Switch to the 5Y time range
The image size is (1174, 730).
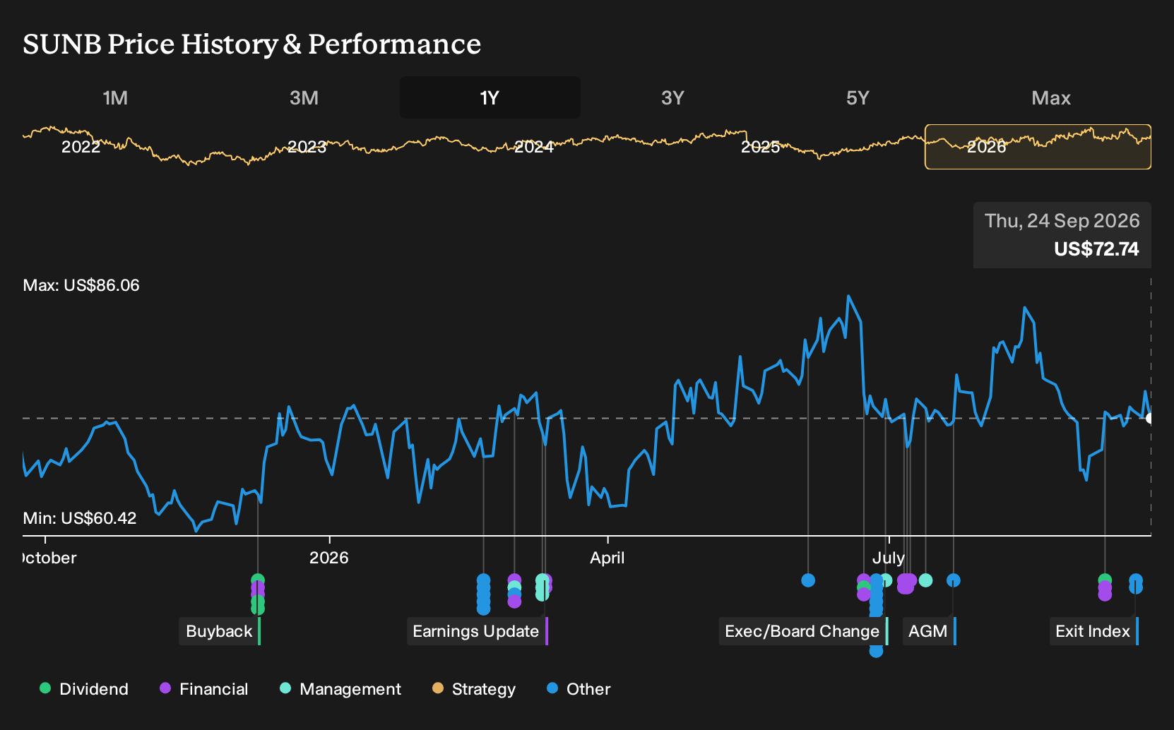point(858,97)
